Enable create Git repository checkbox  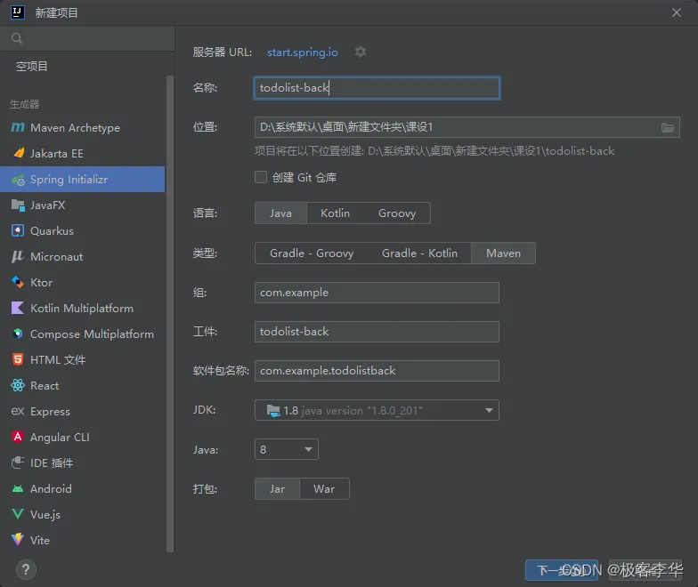[261, 177]
